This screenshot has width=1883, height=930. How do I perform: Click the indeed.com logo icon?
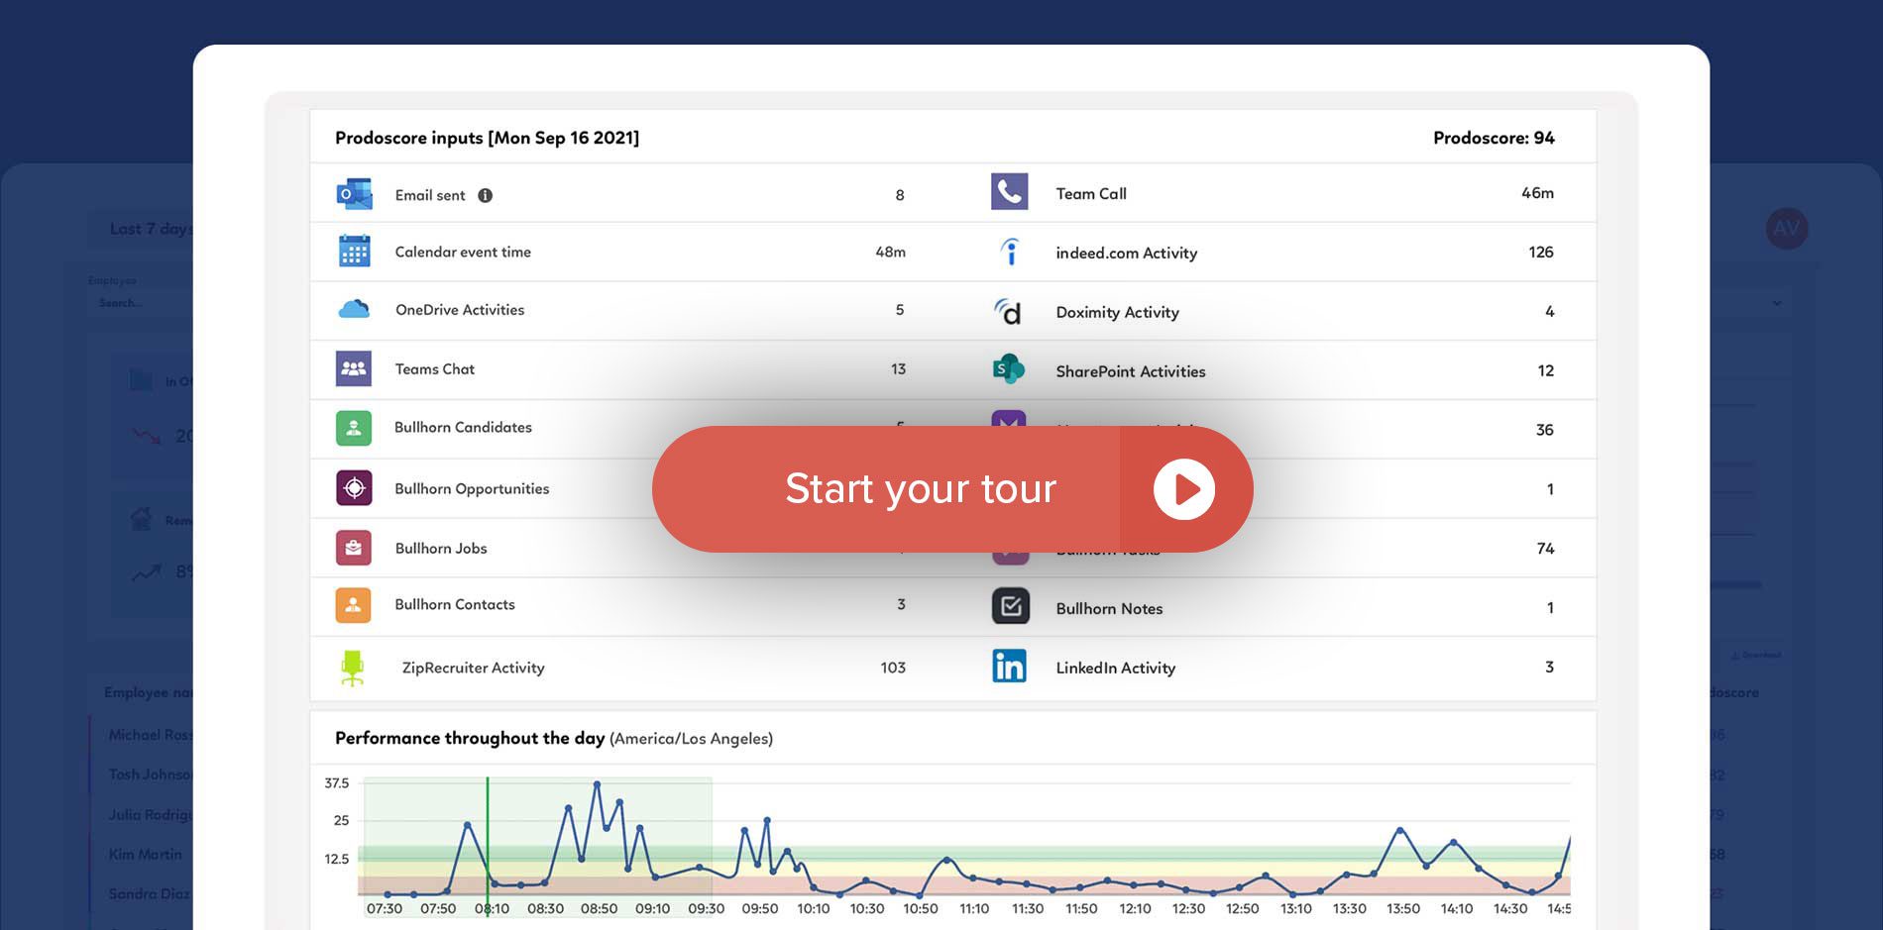[1010, 252]
